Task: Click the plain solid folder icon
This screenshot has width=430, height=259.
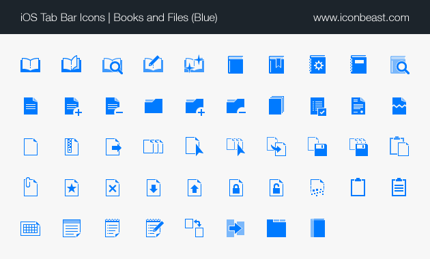Action: [x=154, y=106]
